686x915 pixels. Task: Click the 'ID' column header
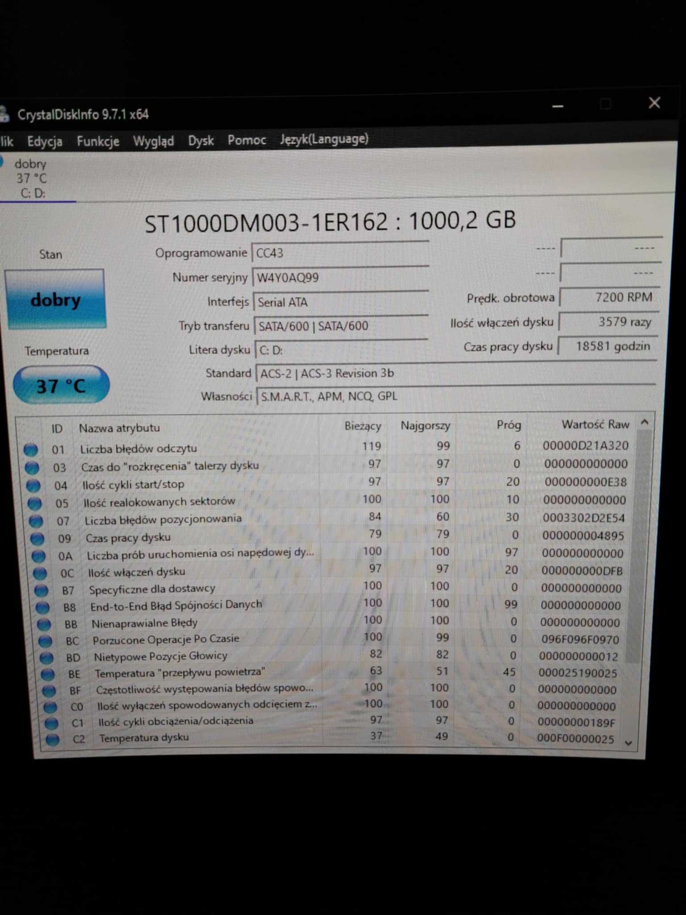[57, 429]
